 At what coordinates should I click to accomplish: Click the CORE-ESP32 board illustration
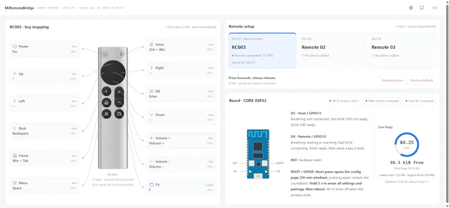(x=258, y=154)
